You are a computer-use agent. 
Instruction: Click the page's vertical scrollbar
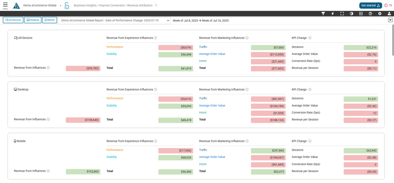click(393, 40)
